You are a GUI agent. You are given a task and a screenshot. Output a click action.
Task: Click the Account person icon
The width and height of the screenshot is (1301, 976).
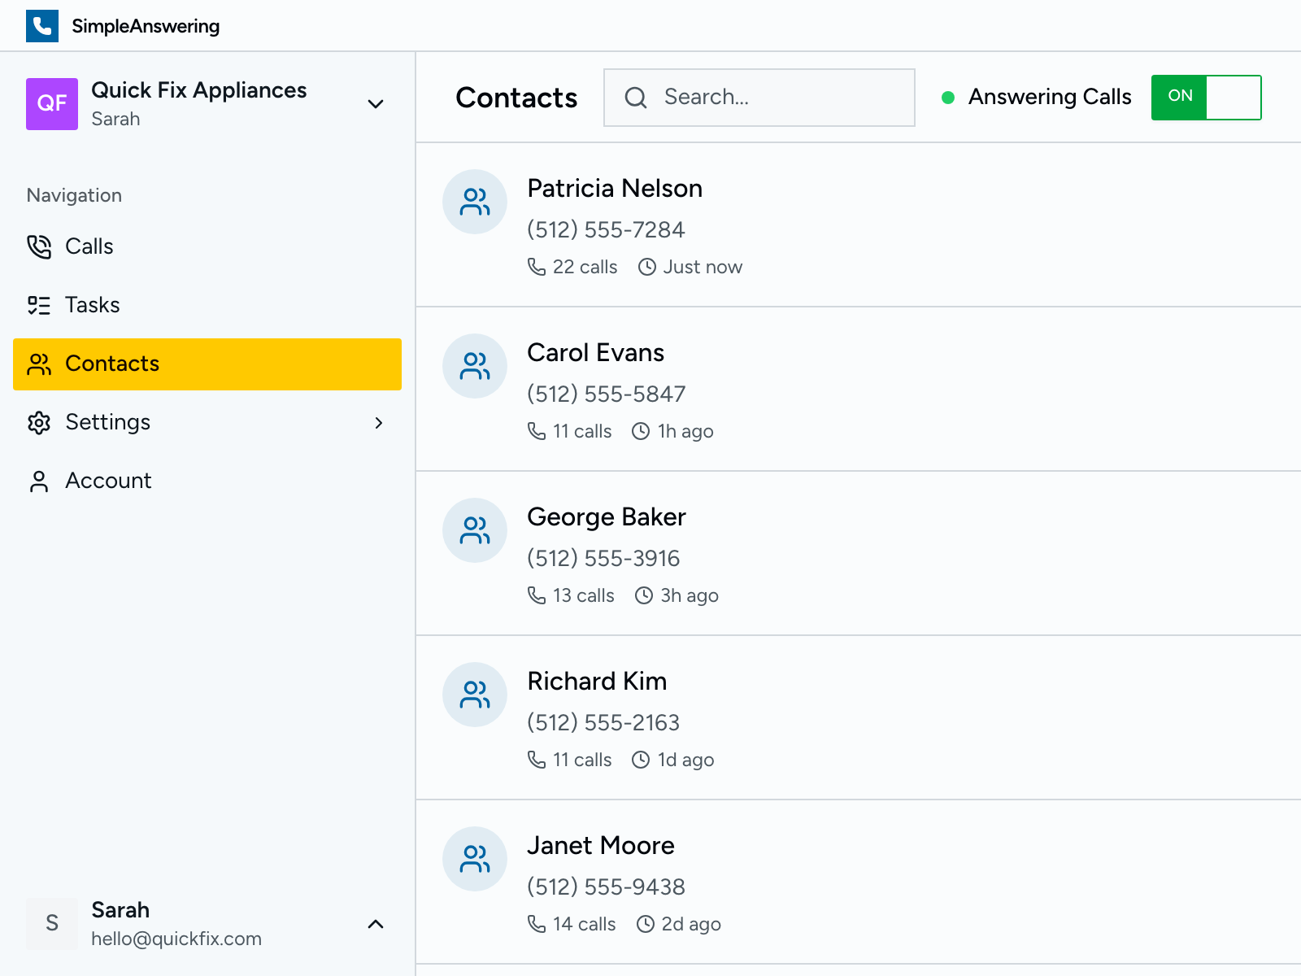point(39,481)
